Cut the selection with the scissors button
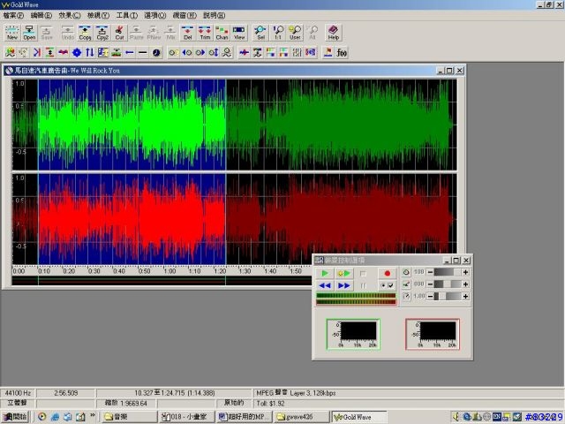 click(120, 33)
